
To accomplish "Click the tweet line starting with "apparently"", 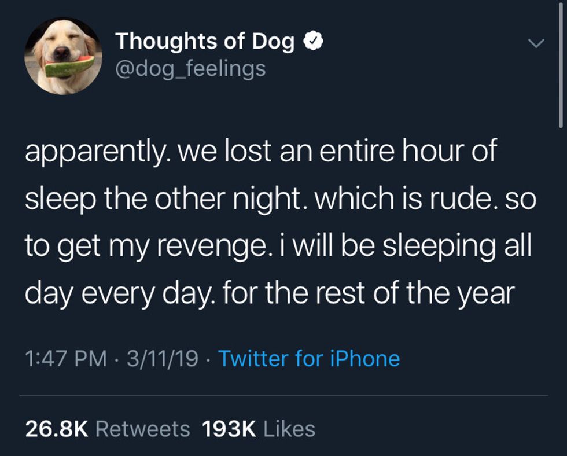I will click(x=260, y=152).
